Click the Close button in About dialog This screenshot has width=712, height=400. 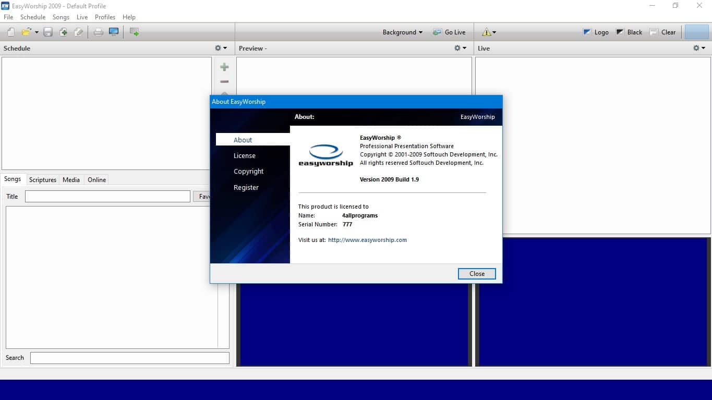pyautogui.click(x=477, y=273)
